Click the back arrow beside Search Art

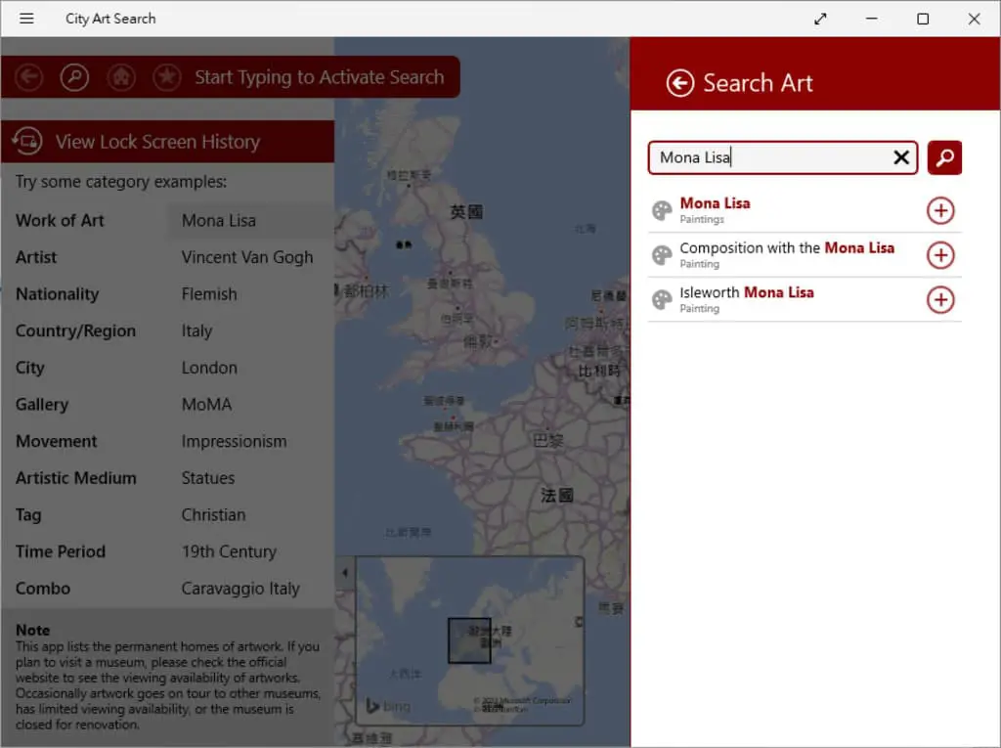pyautogui.click(x=680, y=83)
